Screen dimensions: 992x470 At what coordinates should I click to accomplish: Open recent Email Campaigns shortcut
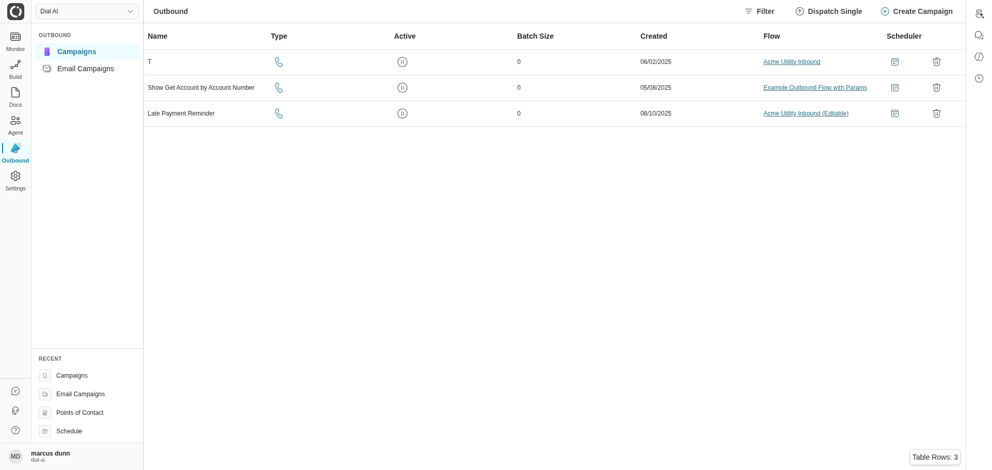tap(87, 394)
